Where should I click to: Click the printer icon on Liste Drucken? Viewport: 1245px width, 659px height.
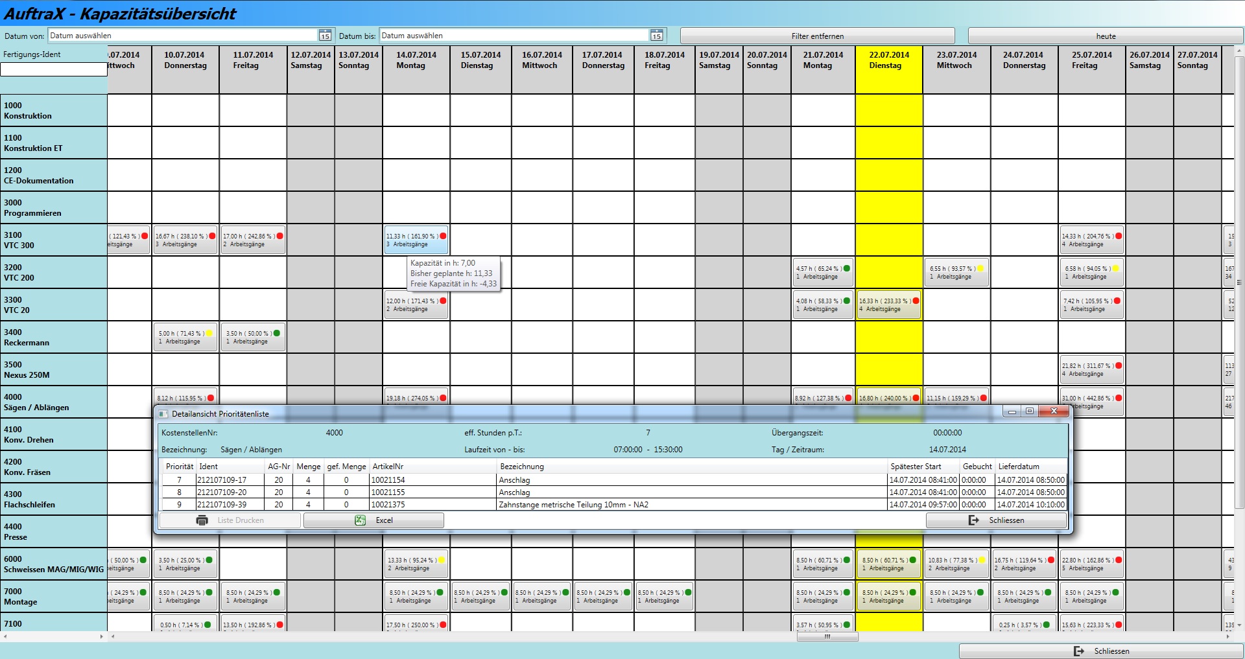click(202, 520)
